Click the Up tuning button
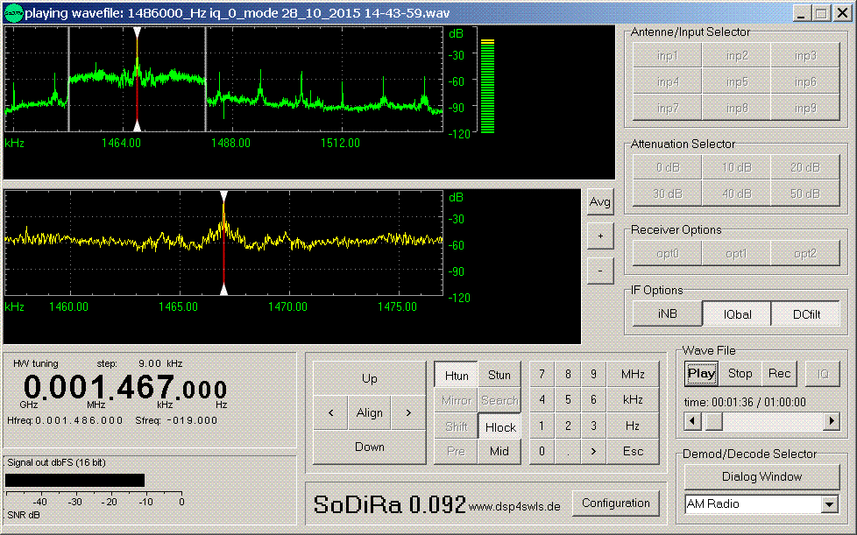This screenshot has height=535, width=857. pyautogui.click(x=370, y=378)
